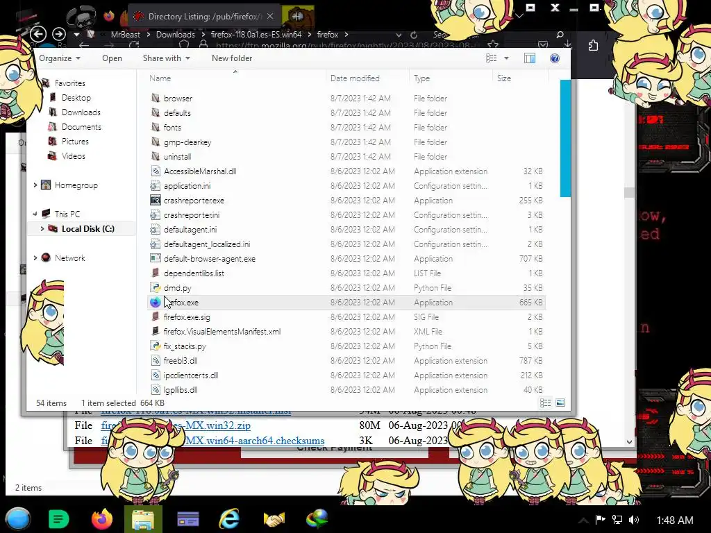Click the search magnifier icon
The height and width of the screenshot is (533, 711).
pyautogui.click(x=560, y=35)
